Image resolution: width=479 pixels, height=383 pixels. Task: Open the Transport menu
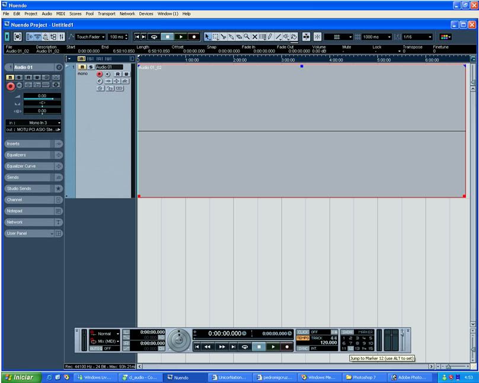(107, 14)
